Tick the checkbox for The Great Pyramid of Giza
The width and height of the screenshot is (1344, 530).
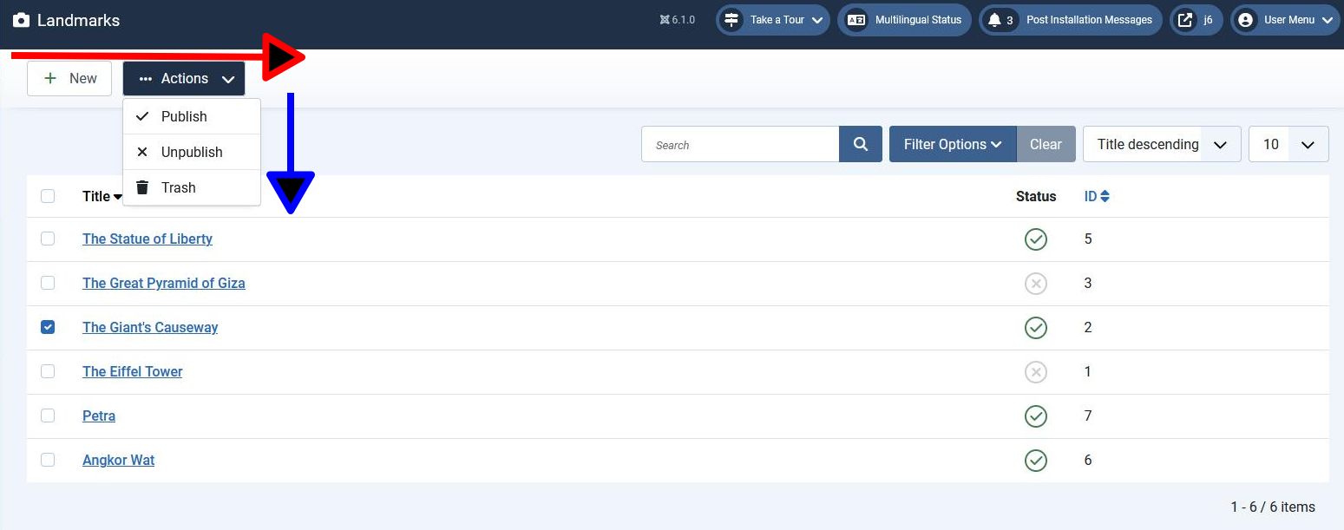pos(48,283)
